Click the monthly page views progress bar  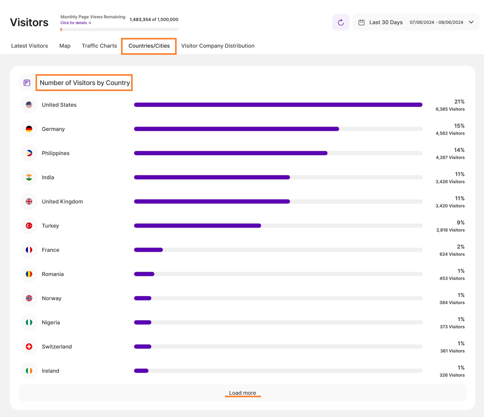click(x=119, y=29)
